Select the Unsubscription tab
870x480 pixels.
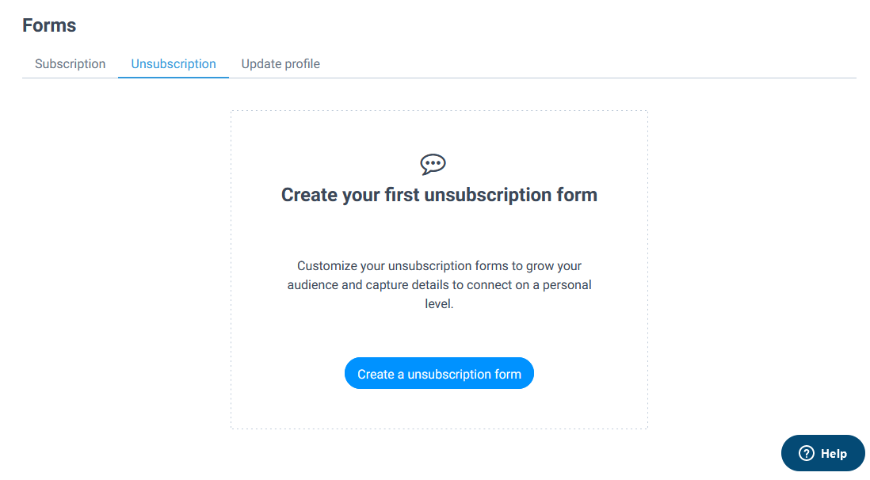(x=173, y=64)
